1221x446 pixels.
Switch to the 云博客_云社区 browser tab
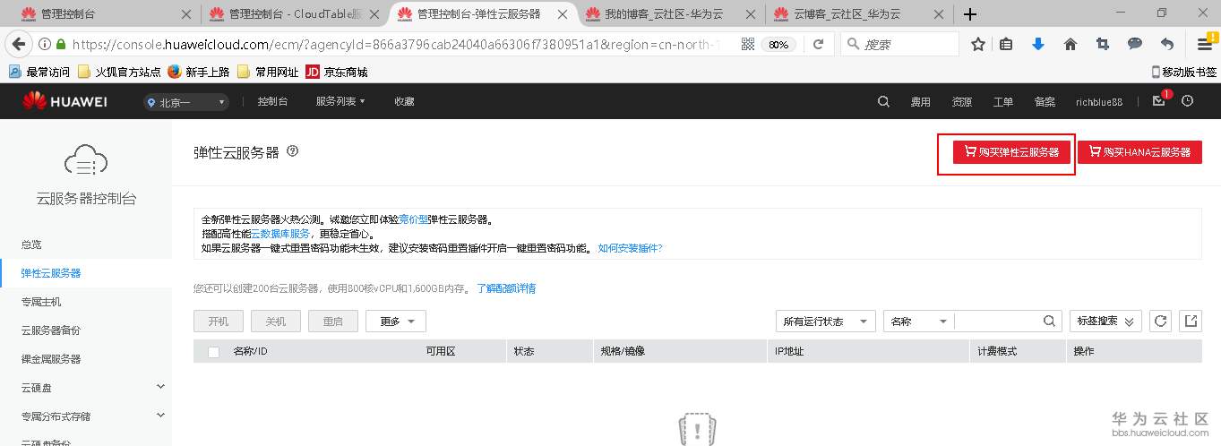click(860, 14)
